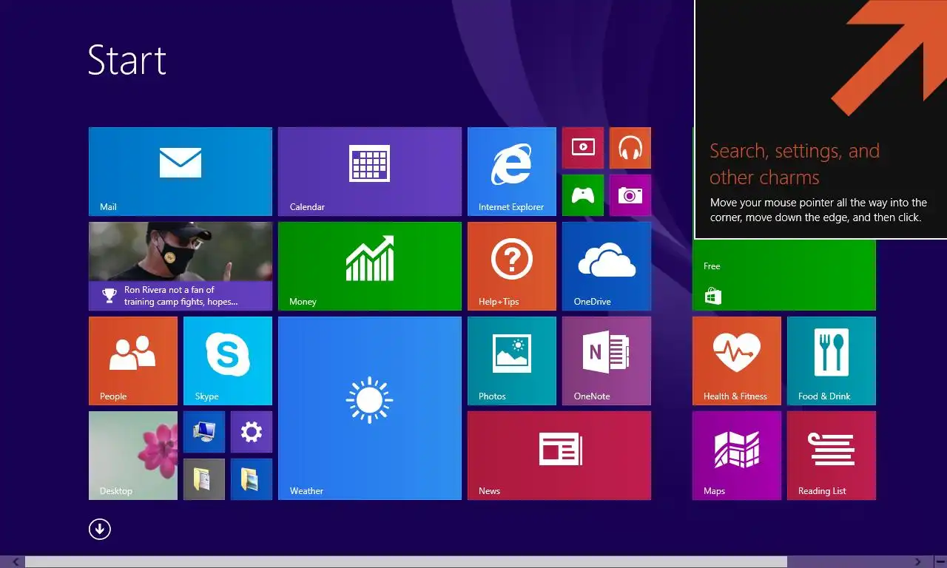Open the Mail tile
The height and width of the screenshot is (568, 947).
[x=181, y=172]
